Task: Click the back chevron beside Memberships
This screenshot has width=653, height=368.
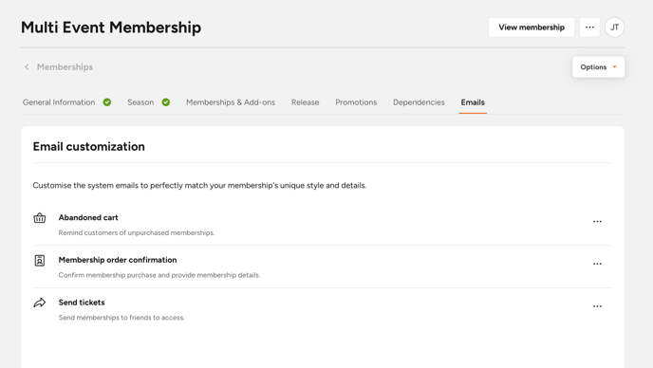Action: tap(27, 67)
